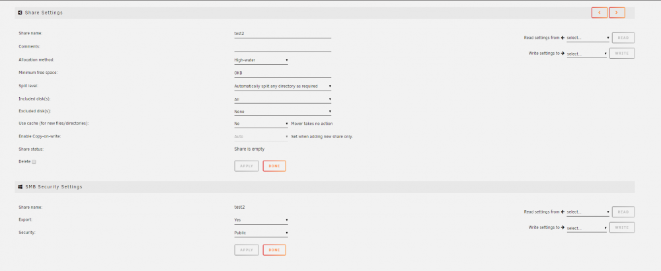661x271 pixels.
Task: Click the Share name field containing test2
Action: [x=283, y=33]
